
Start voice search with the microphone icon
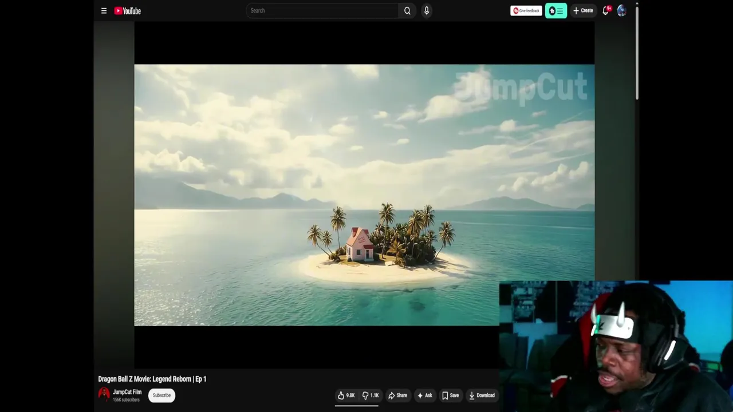click(427, 10)
